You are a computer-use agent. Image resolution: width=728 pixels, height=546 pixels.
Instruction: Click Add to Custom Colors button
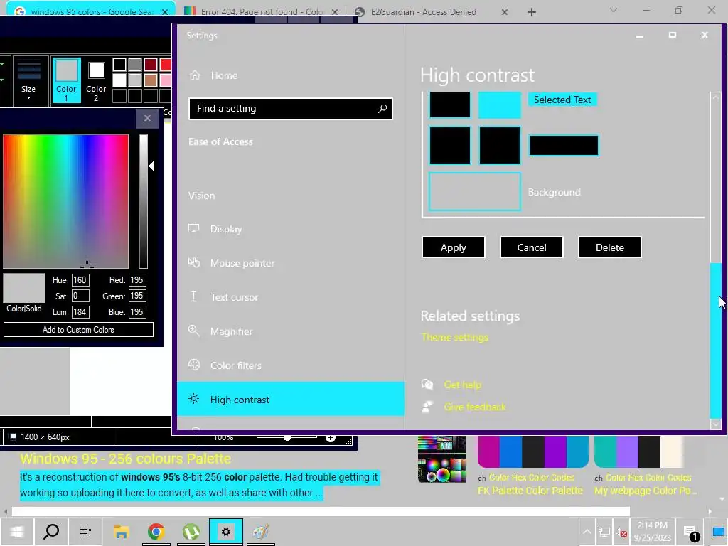click(x=78, y=330)
